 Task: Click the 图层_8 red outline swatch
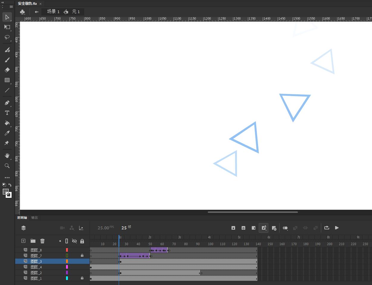[x=67, y=250]
